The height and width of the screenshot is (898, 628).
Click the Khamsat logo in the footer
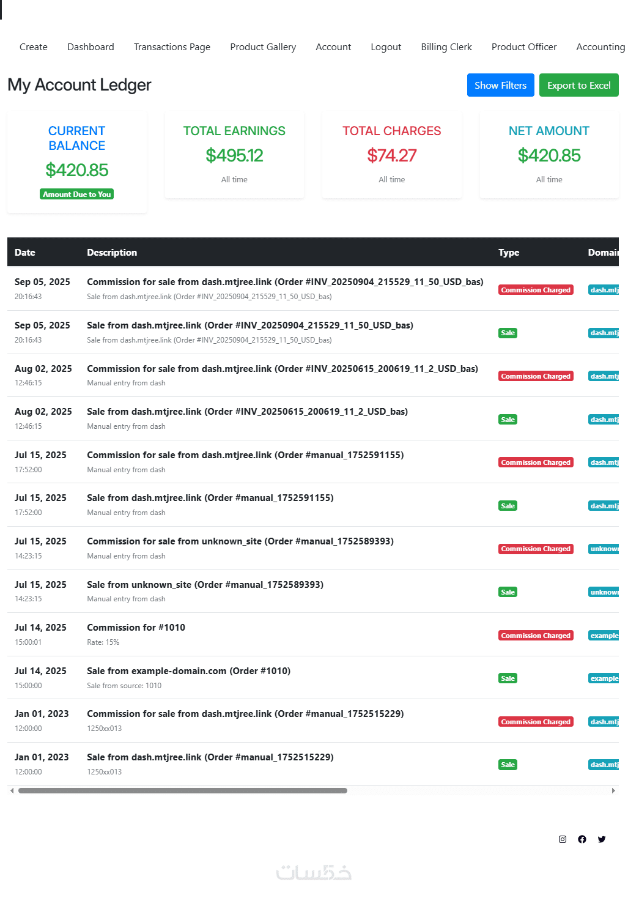[314, 872]
